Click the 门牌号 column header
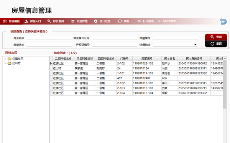230x143 pixels. 124,58
